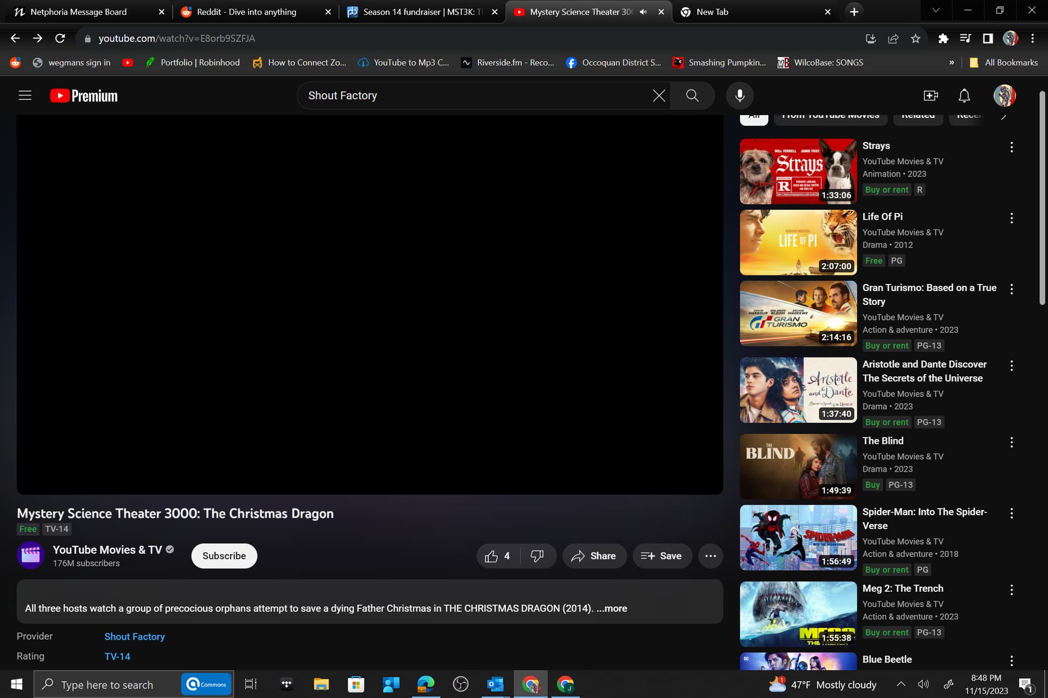1048x698 pixels.
Task: Open Life Of Pi video thumbnail
Action: pos(798,243)
